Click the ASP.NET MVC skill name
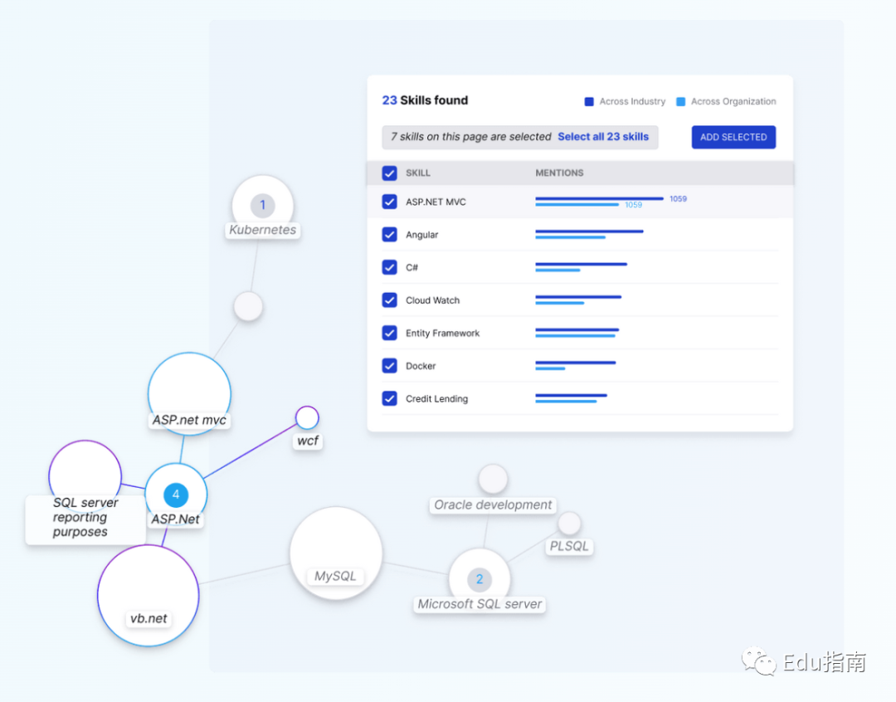The height and width of the screenshot is (702, 896). [x=436, y=202]
